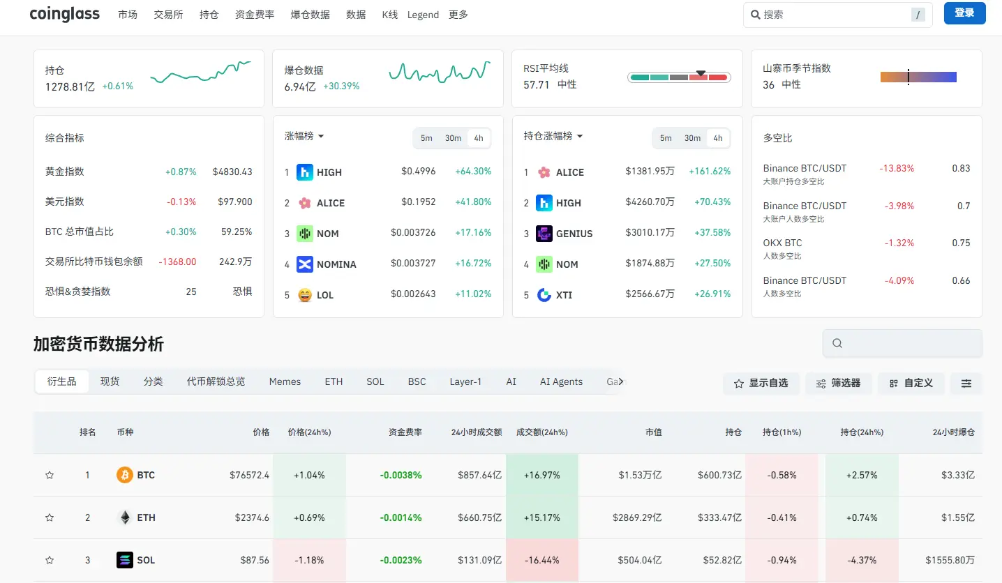Open the 爆仓数据 sparkline chart
Viewport: 1002px width, 583px height.
[440, 71]
